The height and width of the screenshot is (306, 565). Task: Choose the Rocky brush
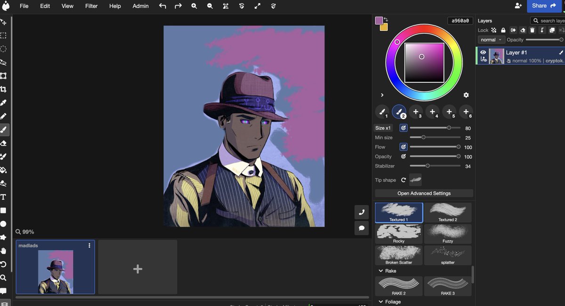(x=399, y=234)
